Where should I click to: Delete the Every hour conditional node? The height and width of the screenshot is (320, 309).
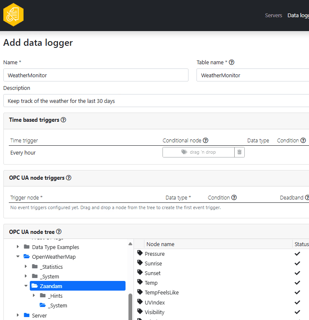(239, 152)
